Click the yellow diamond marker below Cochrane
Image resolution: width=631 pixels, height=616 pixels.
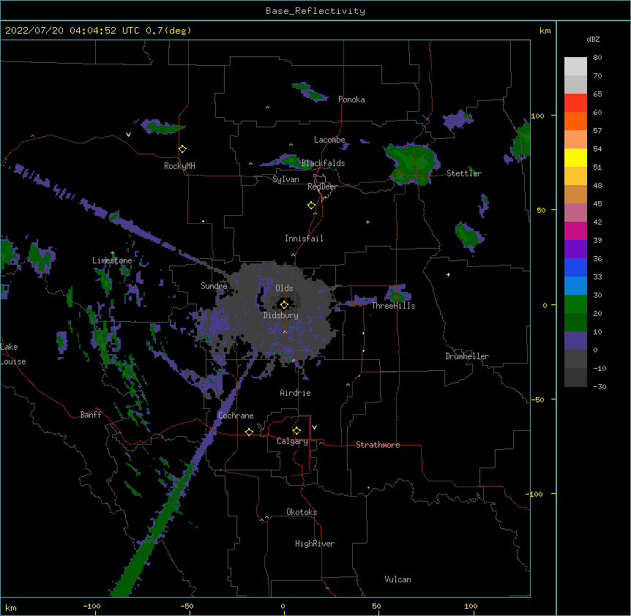coord(249,432)
